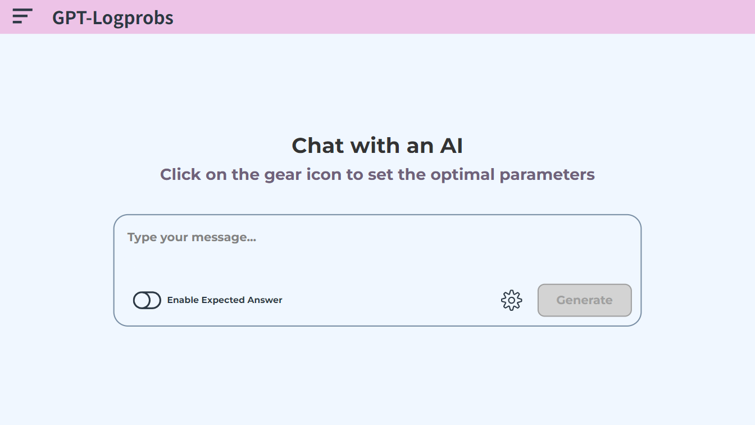This screenshot has height=425, width=755.
Task: Open parameters with the gear icon
Action: tap(511, 300)
